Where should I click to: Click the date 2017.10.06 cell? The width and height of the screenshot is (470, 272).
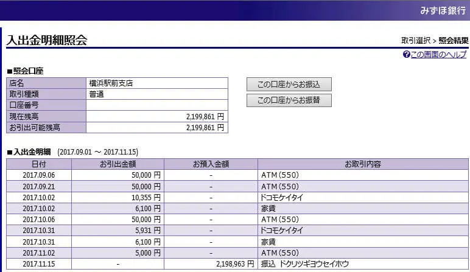coord(39,220)
